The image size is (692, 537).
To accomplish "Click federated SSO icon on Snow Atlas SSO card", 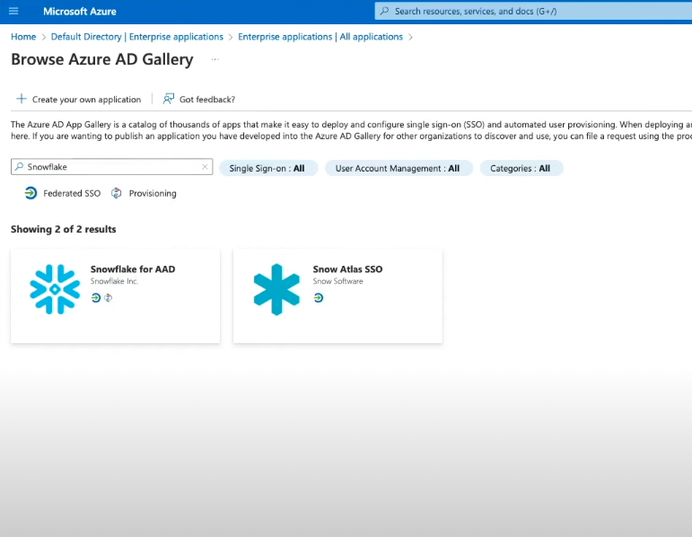I will (x=319, y=298).
